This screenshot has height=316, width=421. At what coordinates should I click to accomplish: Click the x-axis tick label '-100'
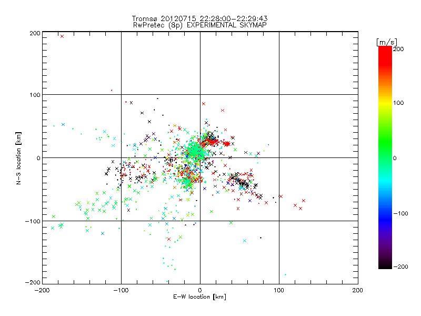point(121,290)
